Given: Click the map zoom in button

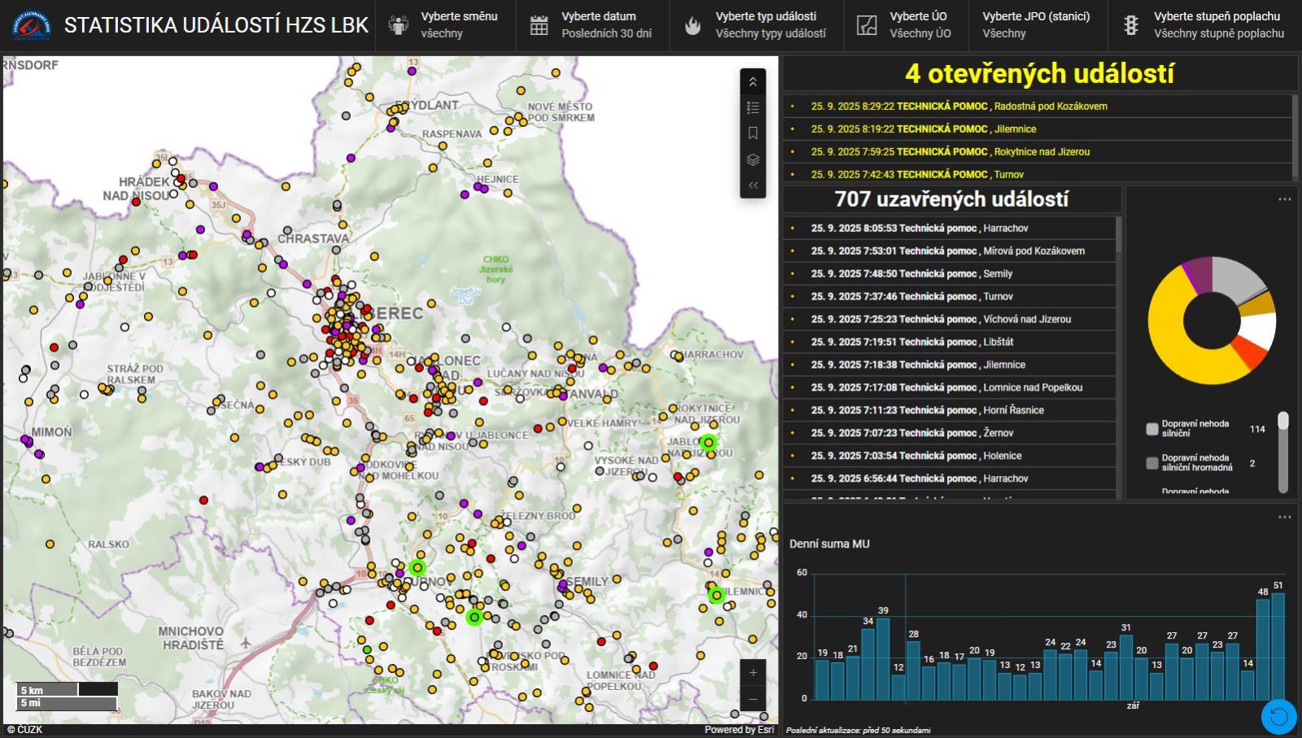Looking at the screenshot, I should pos(753,672).
